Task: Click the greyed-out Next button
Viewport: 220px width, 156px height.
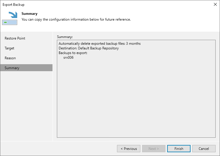Action: pos(153,148)
